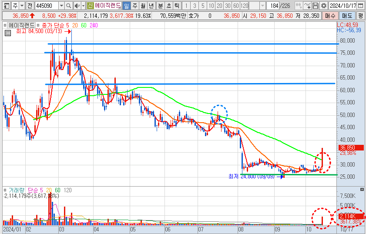Viewport: 366px width, 234px height.
Task: Click the 호가 quote label
Action: pyautogui.click(x=194, y=16)
